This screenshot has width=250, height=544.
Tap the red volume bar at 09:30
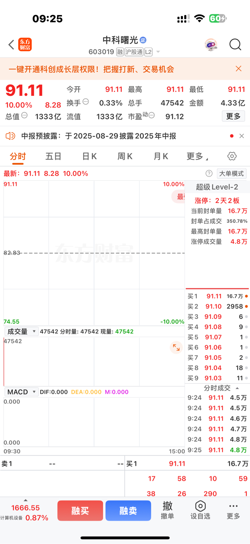tap(4, 362)
